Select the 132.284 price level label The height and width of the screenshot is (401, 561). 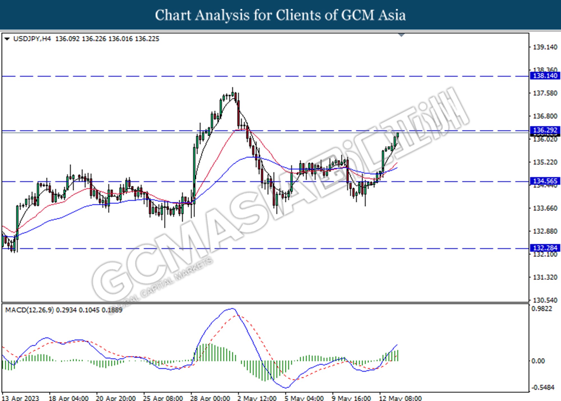pos(545,248)
